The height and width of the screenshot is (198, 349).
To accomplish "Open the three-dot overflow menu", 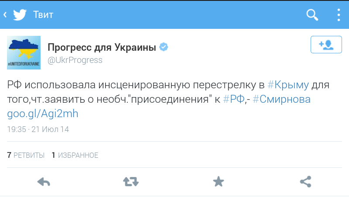I will click(x=339, y=15).
